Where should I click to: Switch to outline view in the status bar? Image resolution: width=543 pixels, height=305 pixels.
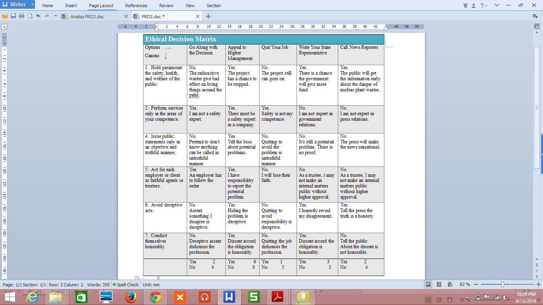[439, 284]
